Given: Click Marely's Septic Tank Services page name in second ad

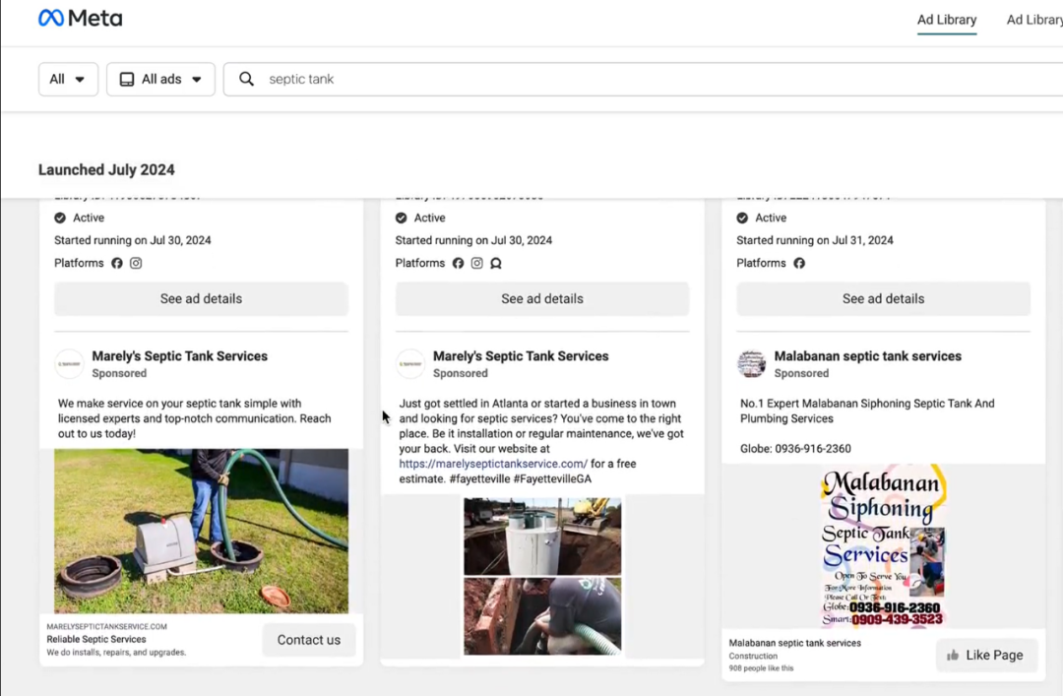Looking at the screenshot, I should point(521,356).
